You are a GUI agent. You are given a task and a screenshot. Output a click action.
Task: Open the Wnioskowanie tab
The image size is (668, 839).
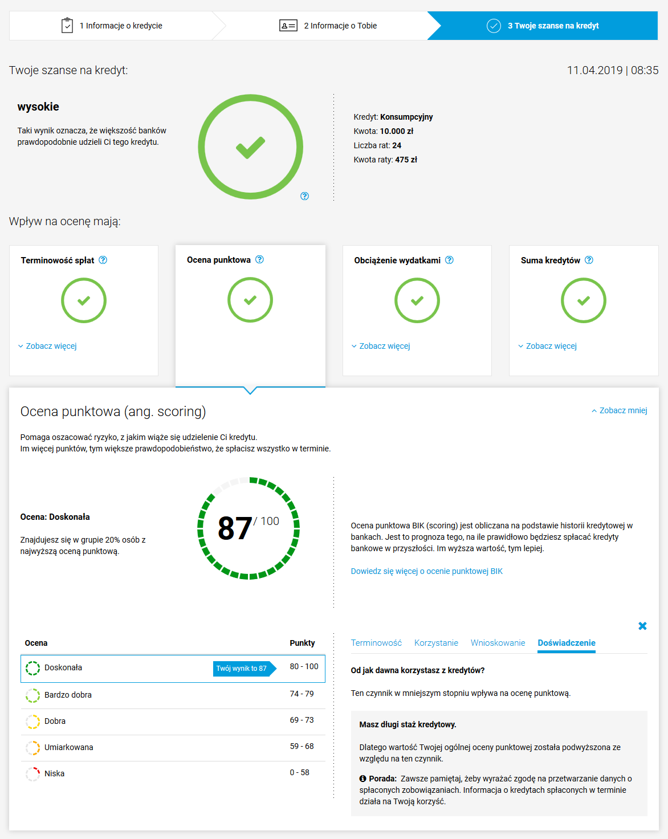tap(498, 643)
